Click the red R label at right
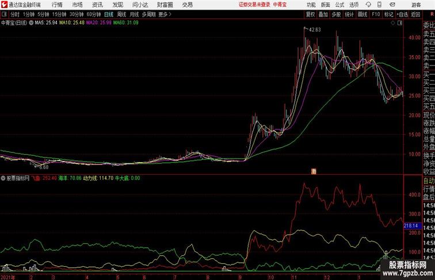This screenshot has width=435, height=280. 432,14
